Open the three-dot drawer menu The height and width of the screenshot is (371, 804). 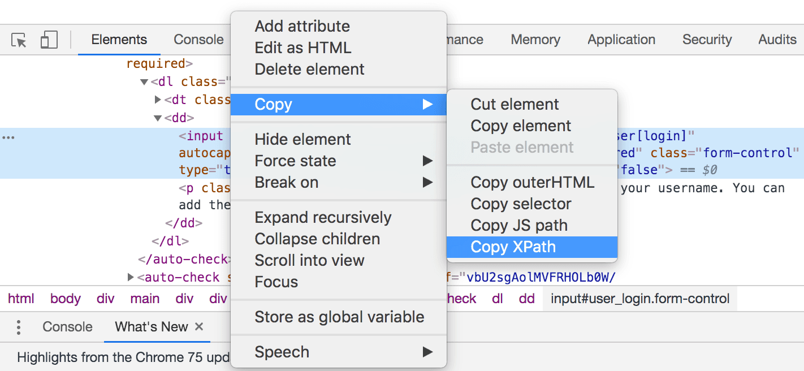19,327
